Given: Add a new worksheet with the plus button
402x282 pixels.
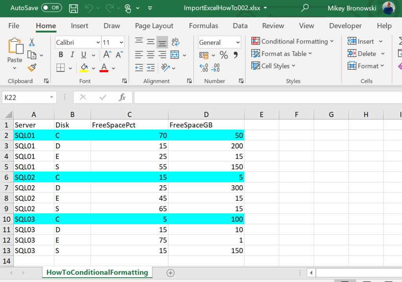Looking at the screenshot, I should (x=170, y=273).
